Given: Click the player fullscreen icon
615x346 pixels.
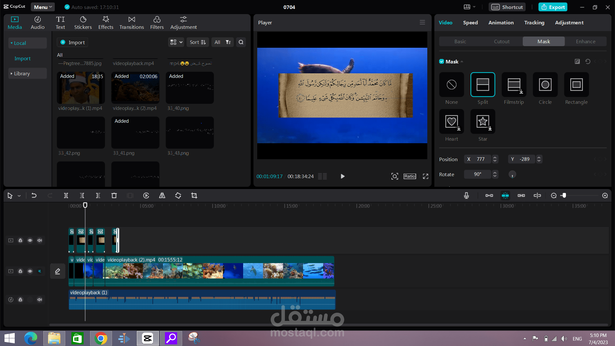Looking at the screenshot, I should point(425,176).
